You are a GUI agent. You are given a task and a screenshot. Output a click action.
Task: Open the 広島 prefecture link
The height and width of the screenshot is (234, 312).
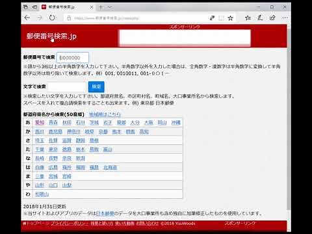53,168
